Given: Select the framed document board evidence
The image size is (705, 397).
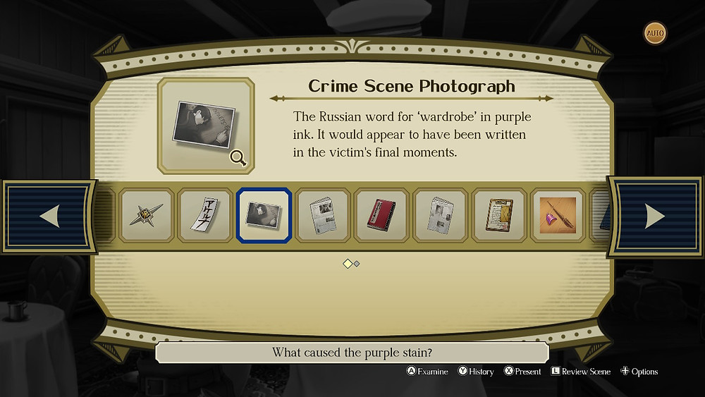Looking at the screenshot, I should click(499, 215).
